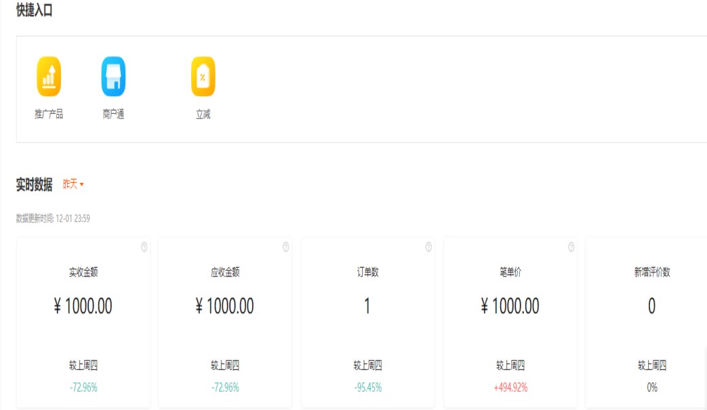Click help icon on 订单数 card
Viewport: 707px width, 410px height.
pyautogui.click(x=428, y=247)
